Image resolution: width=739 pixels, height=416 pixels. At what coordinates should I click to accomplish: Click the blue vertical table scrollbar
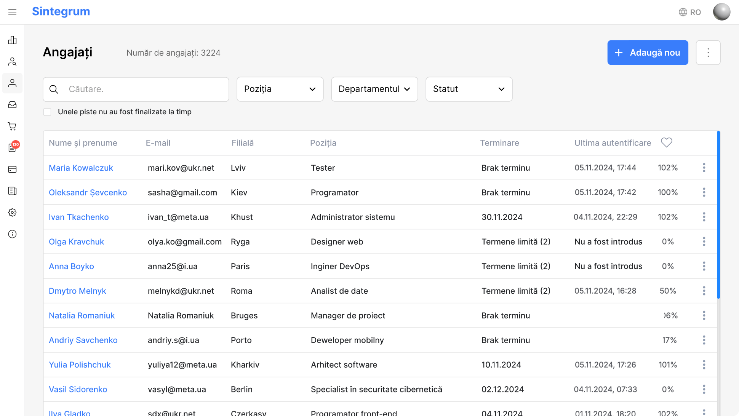tap(718, 215)
